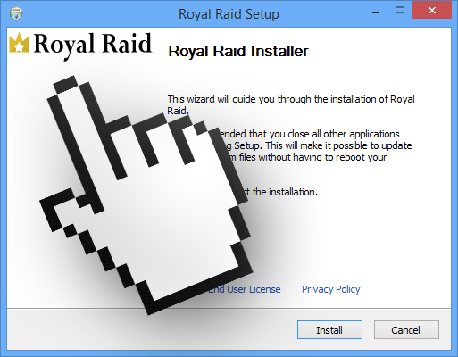Click the Cancel button
The height and width of the screenshot is (357, 458).
tap(406, 329)
